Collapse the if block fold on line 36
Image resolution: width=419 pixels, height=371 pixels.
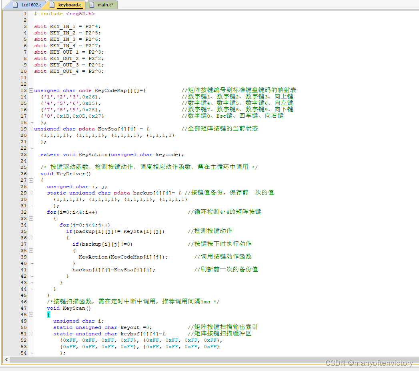(31, 238)
